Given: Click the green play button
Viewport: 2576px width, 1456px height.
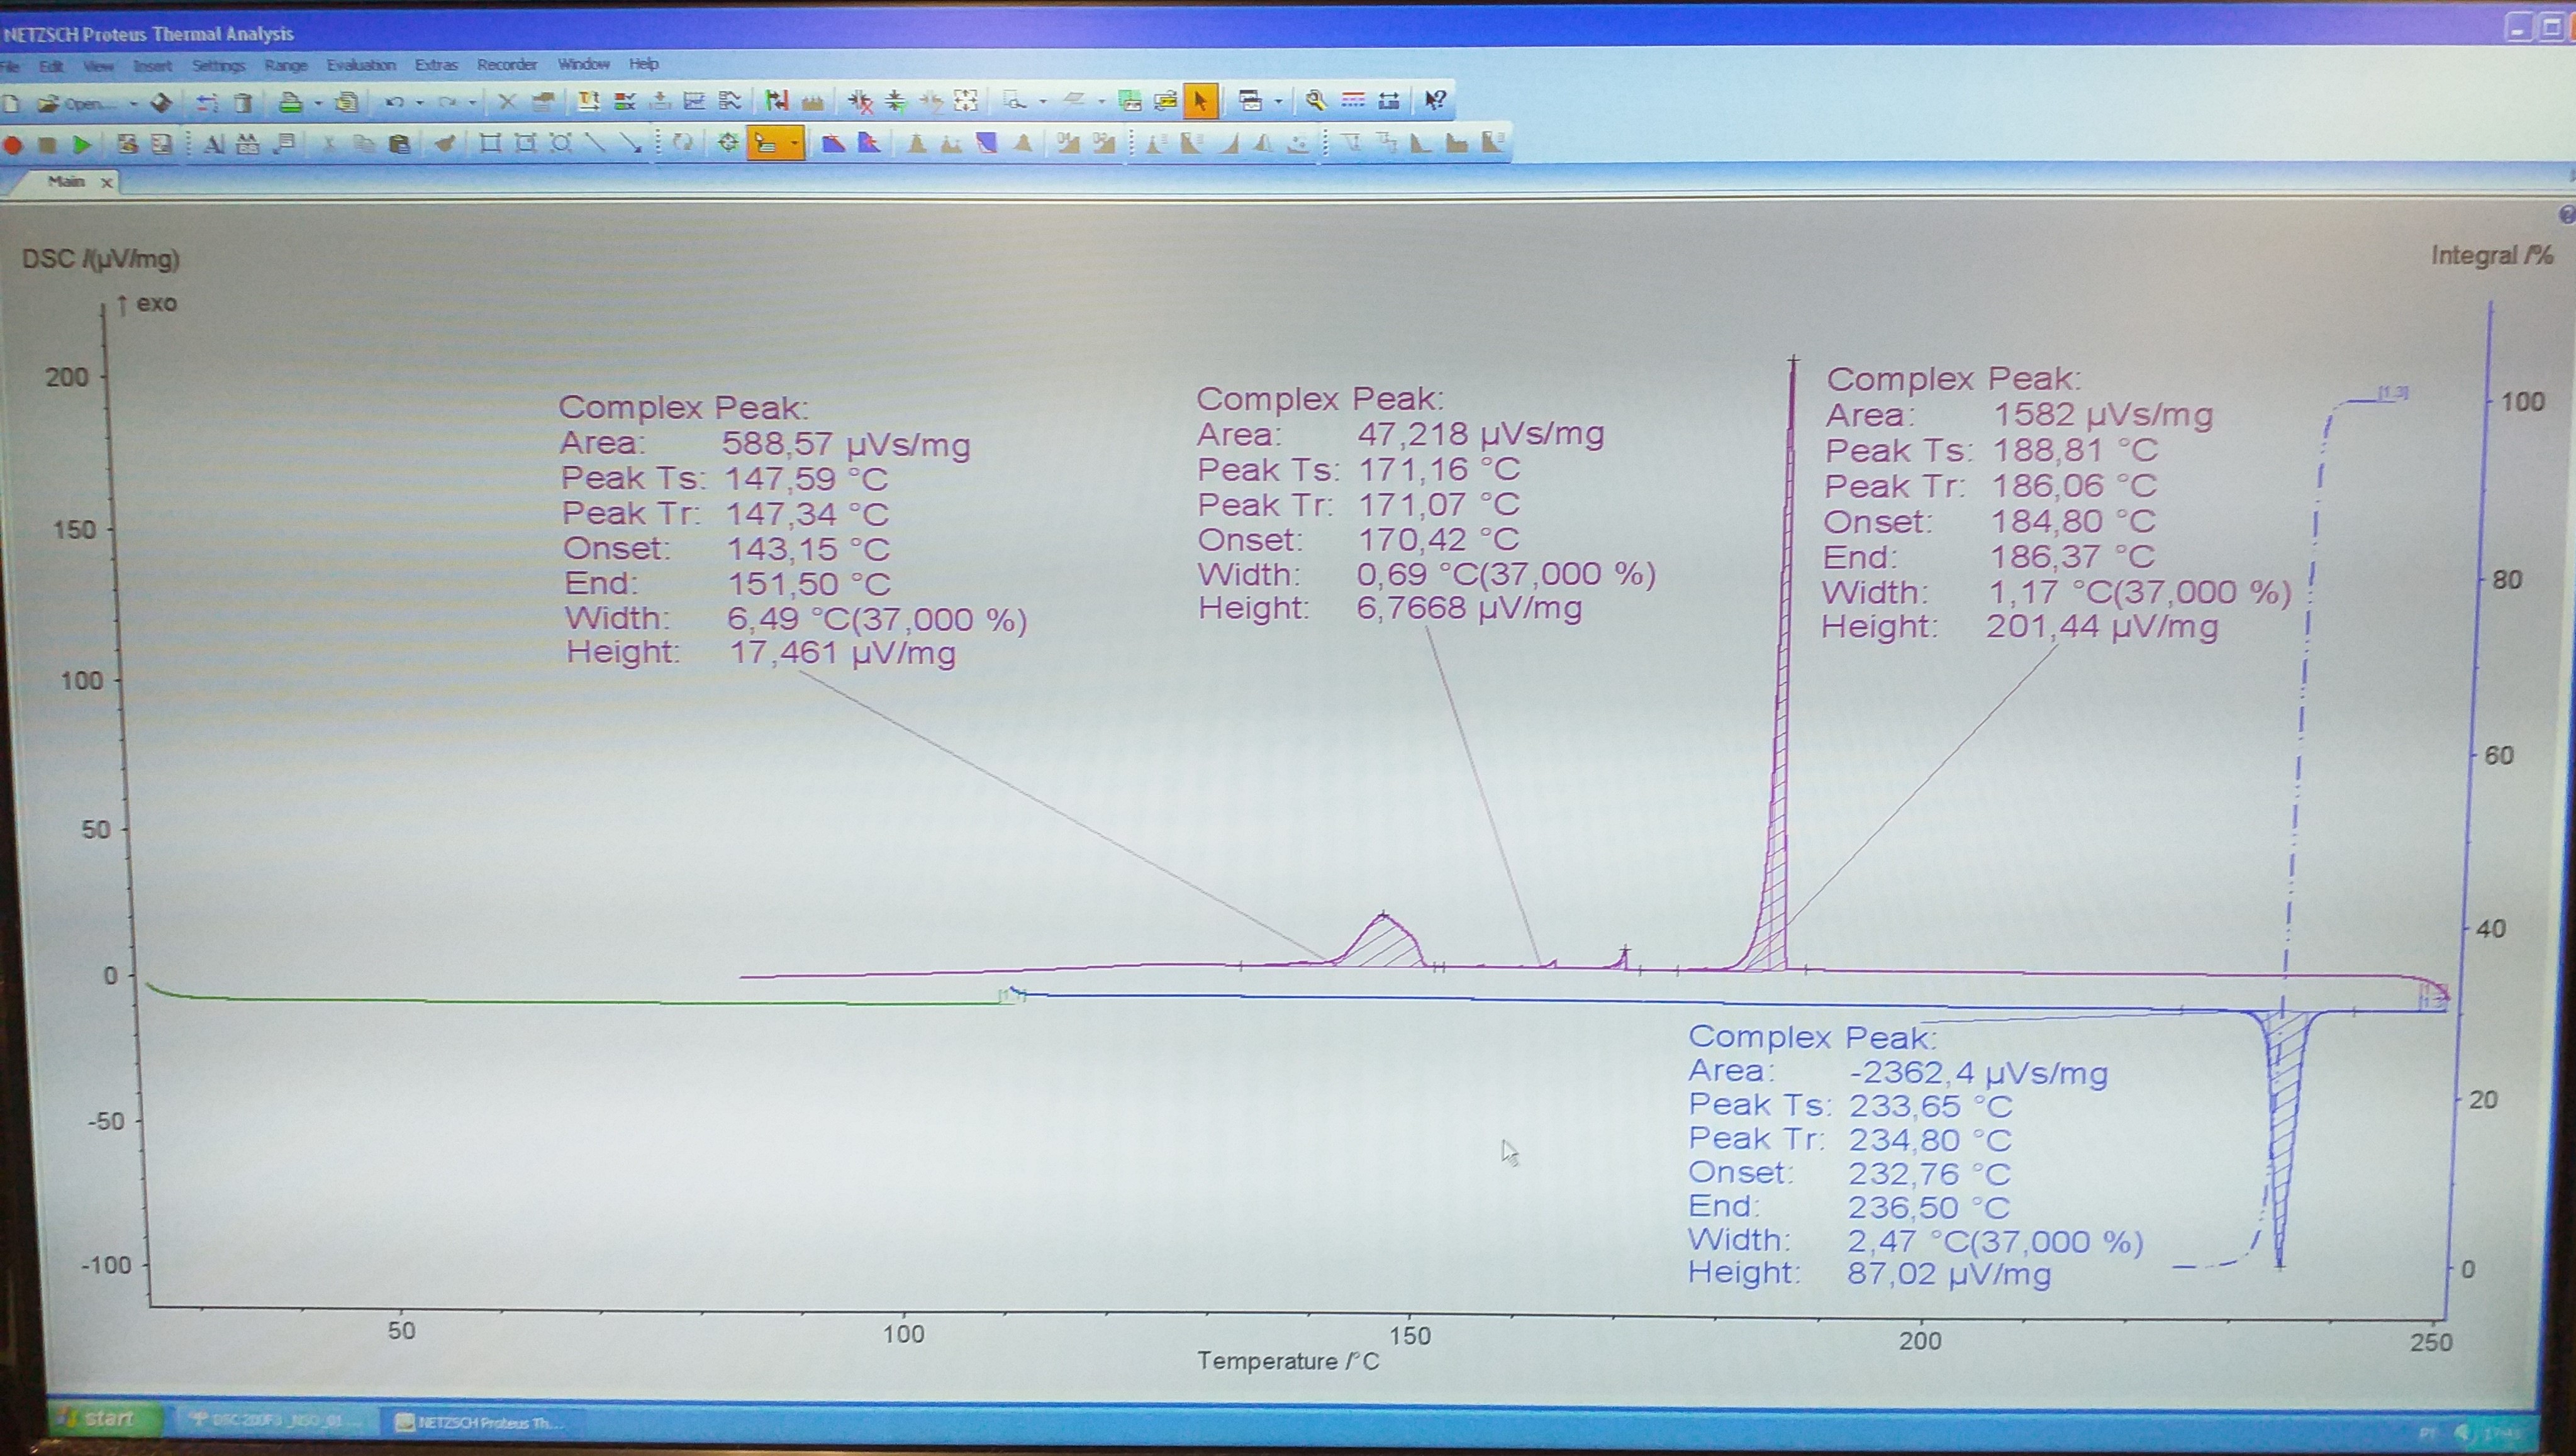Looking at the screenshot, I should click(x=82, y=145).
